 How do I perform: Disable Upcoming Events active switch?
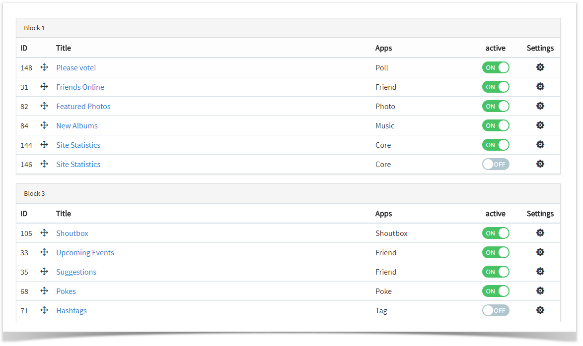[496, 252]
